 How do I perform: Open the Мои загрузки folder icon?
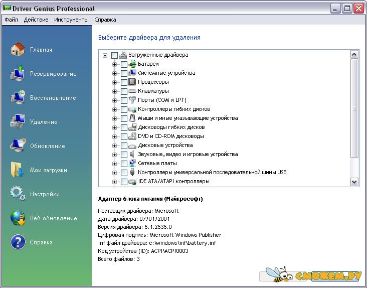click(x=18, y=170)
